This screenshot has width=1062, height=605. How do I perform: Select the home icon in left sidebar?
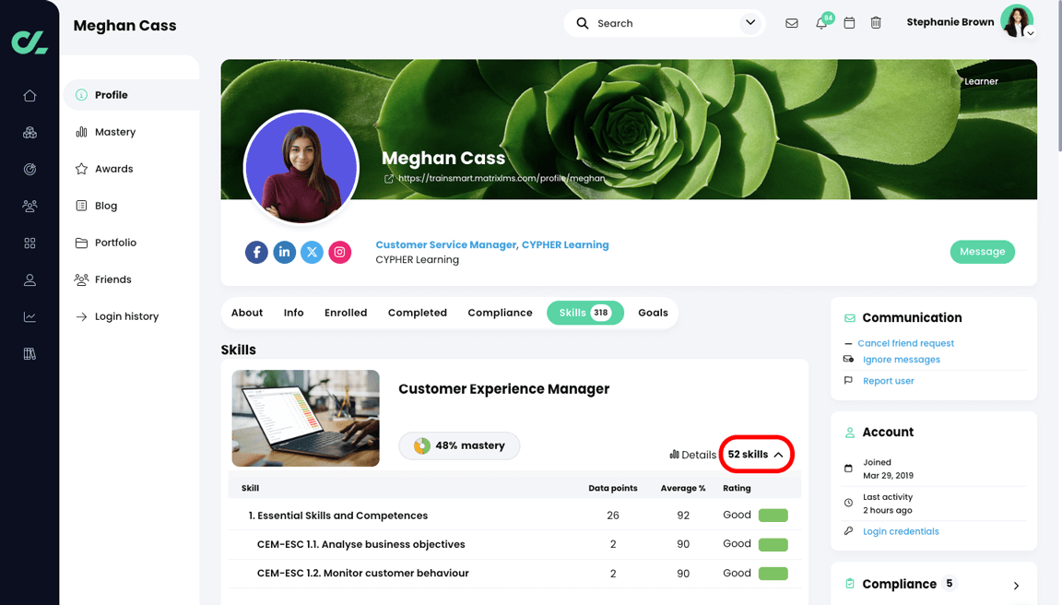pyautogui.click(x=29, y=95)
